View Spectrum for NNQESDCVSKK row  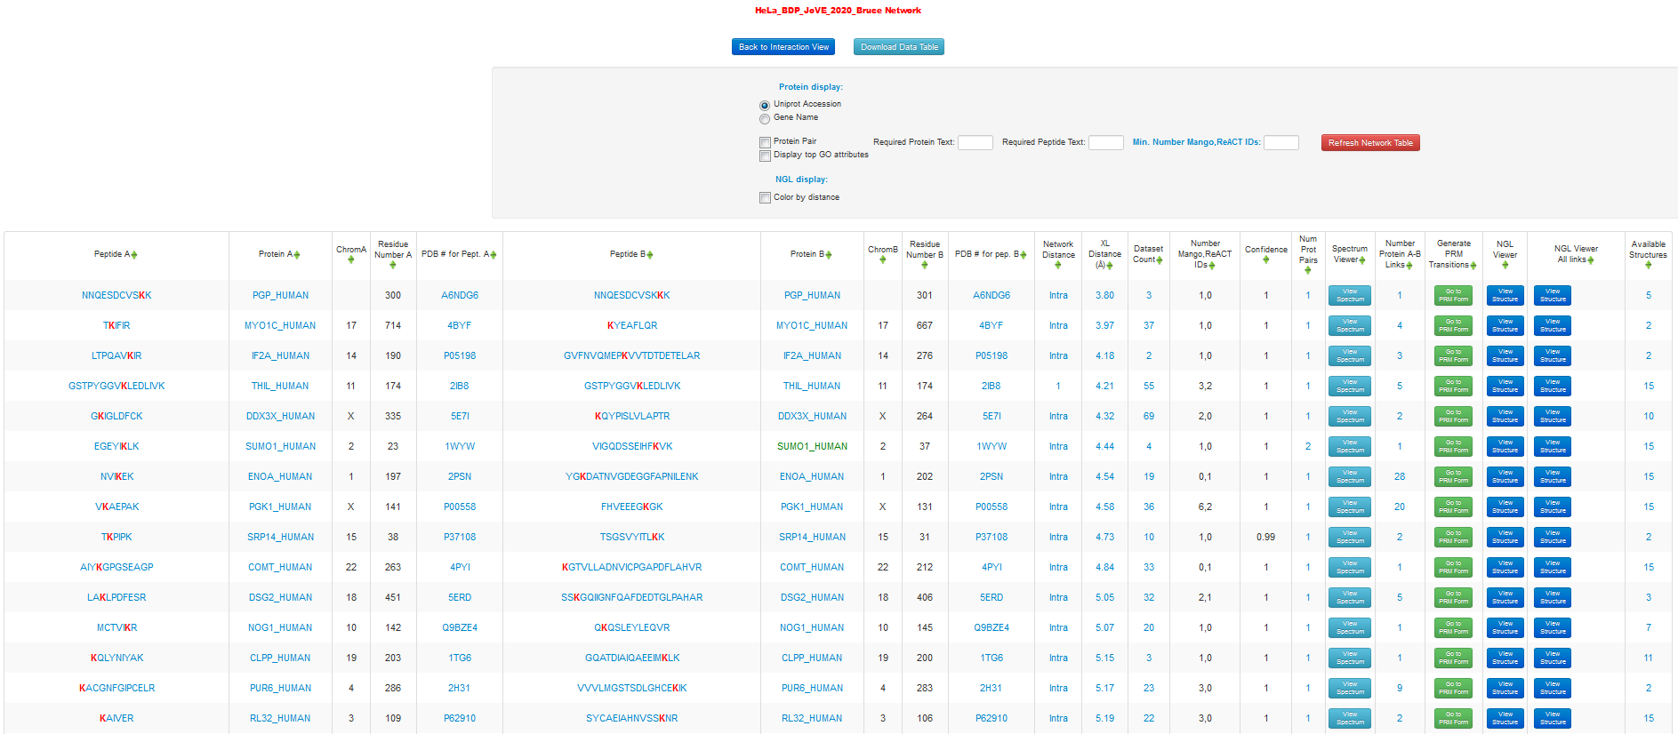pos(1350,296)
